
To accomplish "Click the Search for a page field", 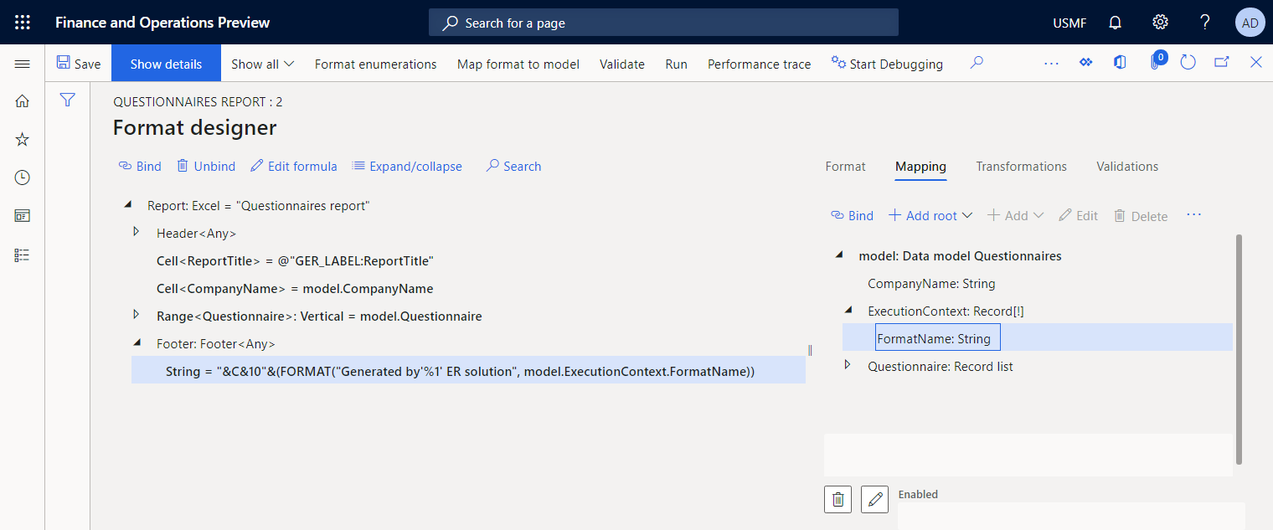I will coord(663,22).
